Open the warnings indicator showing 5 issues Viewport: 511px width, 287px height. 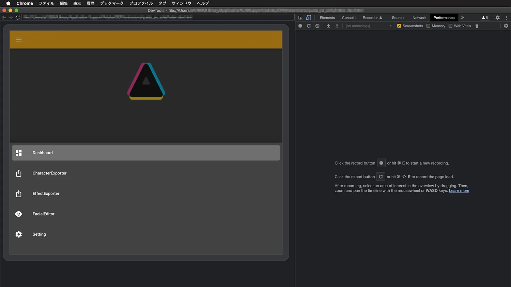pos(484,17)
